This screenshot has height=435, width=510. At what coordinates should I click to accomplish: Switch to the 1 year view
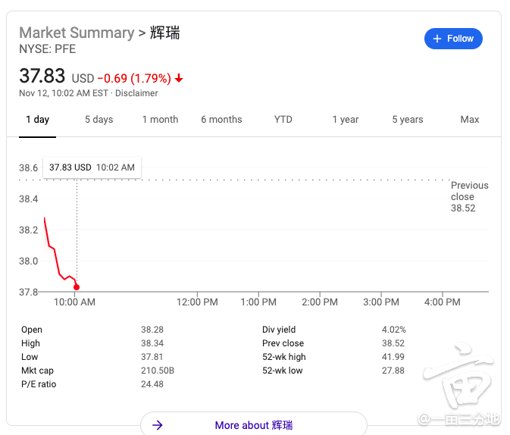click(346, 120)
